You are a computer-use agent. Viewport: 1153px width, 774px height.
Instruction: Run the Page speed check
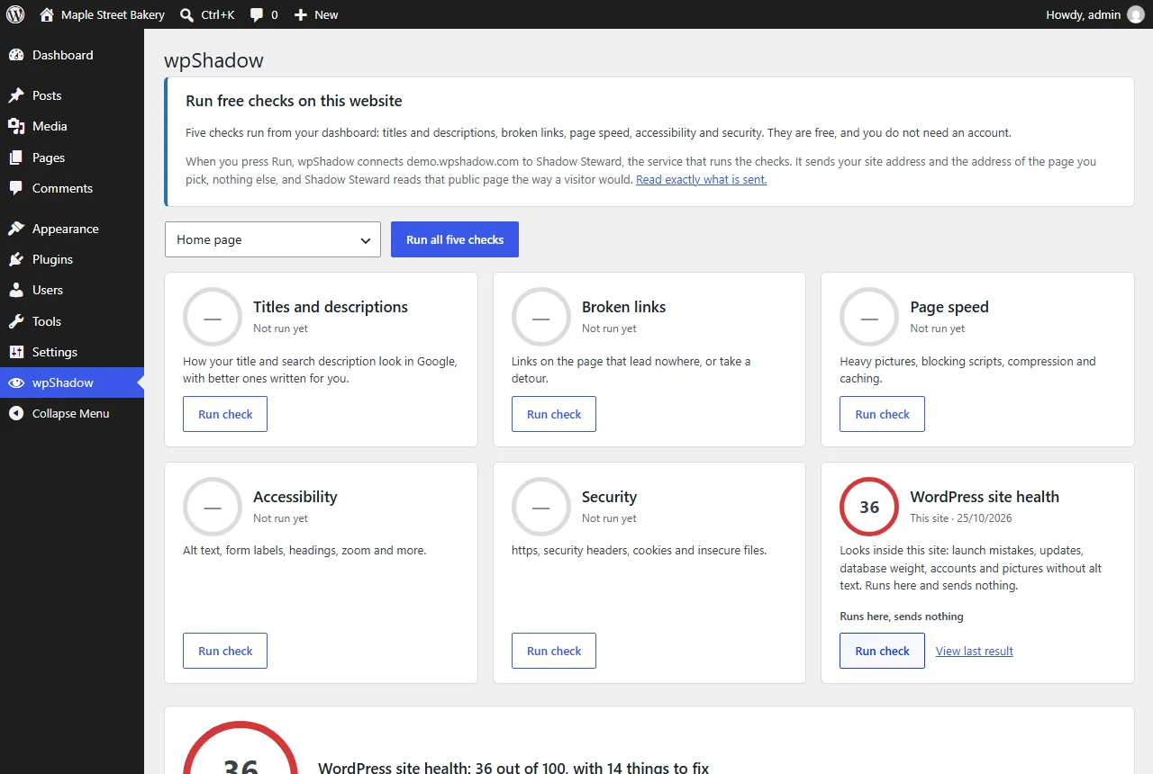(x=882, y=414)
